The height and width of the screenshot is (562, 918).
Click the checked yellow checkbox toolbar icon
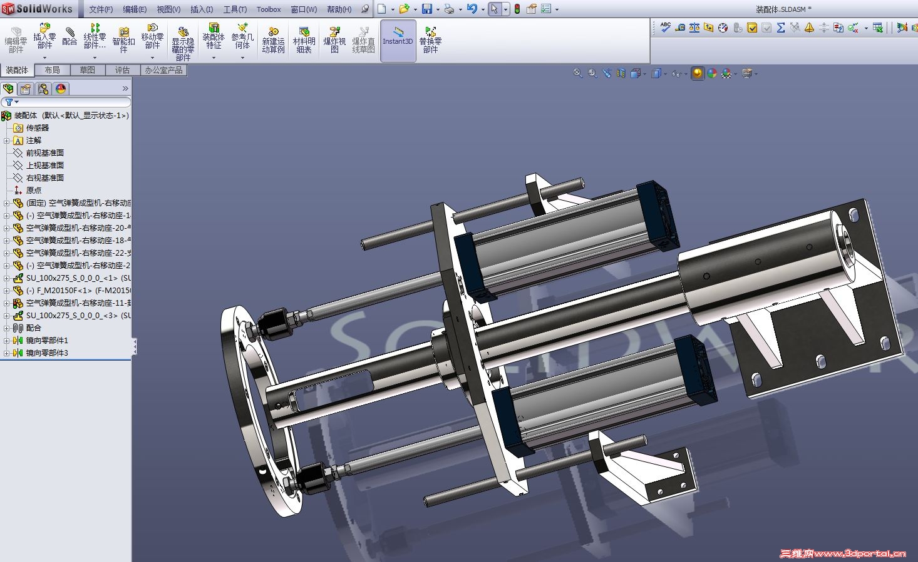pyautogui.click(x=752, y=28)
